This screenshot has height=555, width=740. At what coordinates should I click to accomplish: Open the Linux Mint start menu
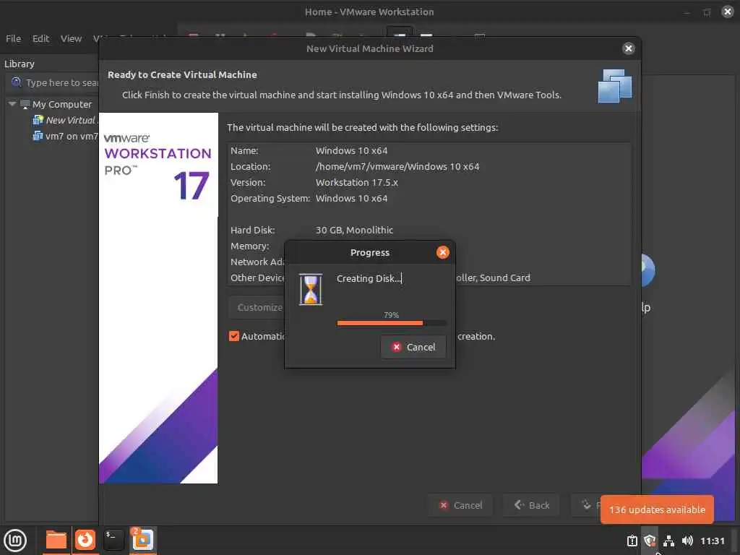[15, 541]
